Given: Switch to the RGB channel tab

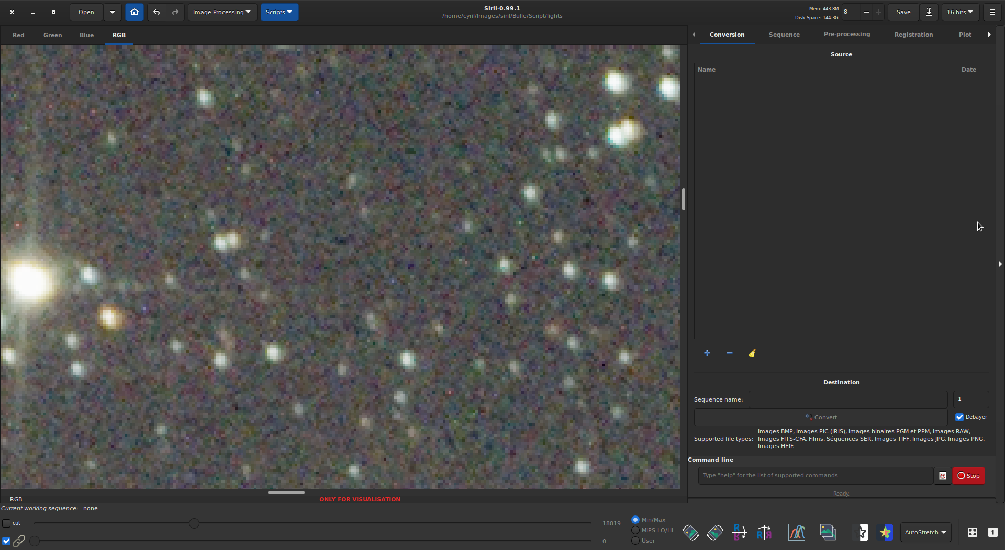Looking at the screenshot, I should pyautogui.click(x=119, y=35).
